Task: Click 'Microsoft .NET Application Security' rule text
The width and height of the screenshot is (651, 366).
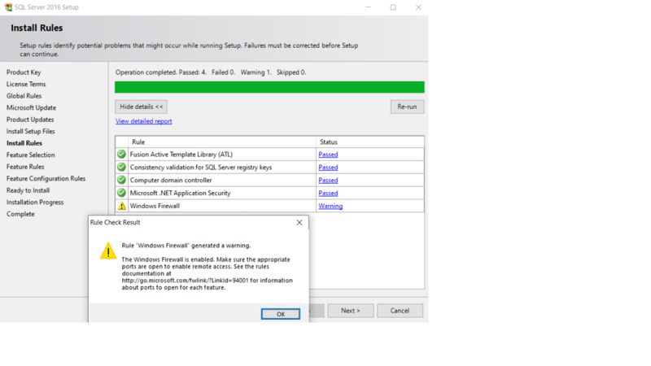Action: [180, 193]
